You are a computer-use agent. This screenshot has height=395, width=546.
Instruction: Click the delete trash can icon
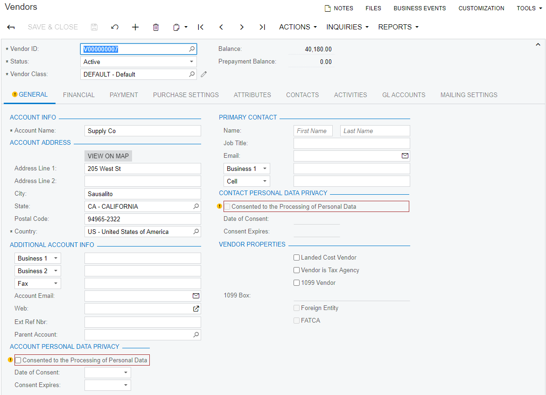[x=156, y=27]
